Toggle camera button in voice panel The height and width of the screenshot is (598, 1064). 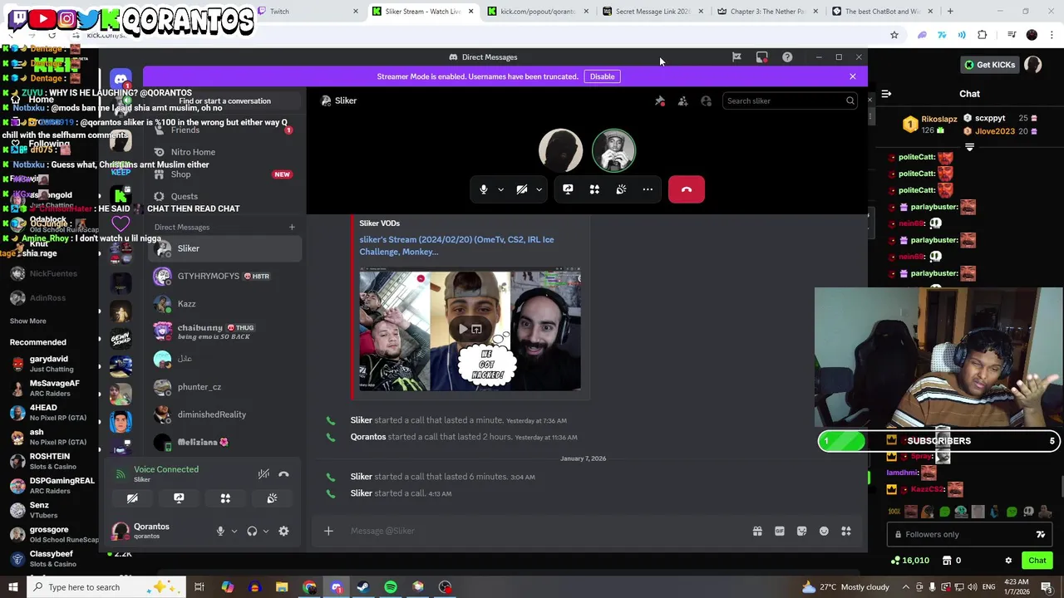132,498
